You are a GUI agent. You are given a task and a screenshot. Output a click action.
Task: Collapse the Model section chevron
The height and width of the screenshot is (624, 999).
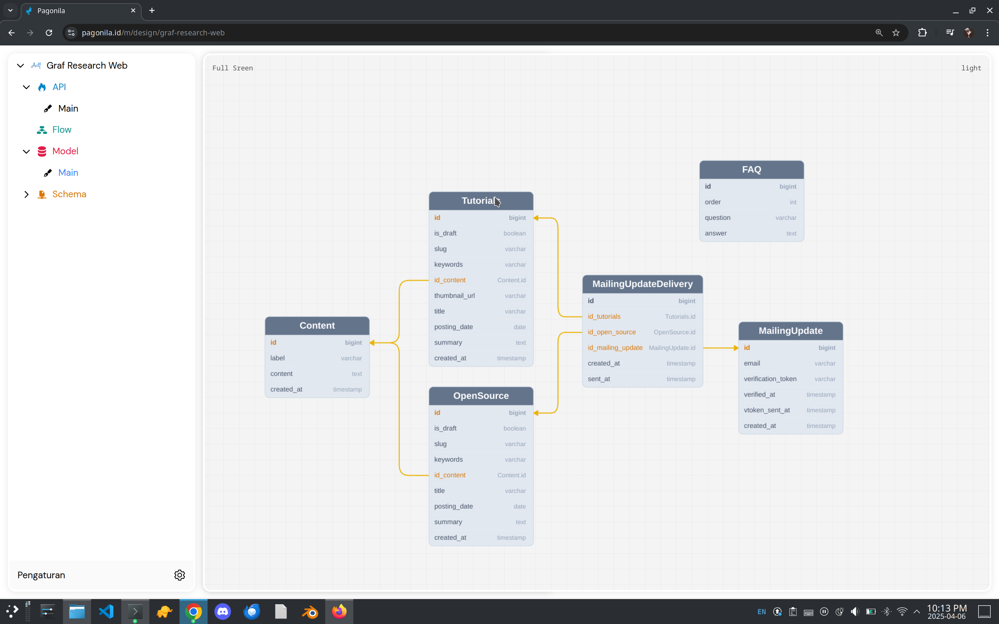(x=26, y=151)
